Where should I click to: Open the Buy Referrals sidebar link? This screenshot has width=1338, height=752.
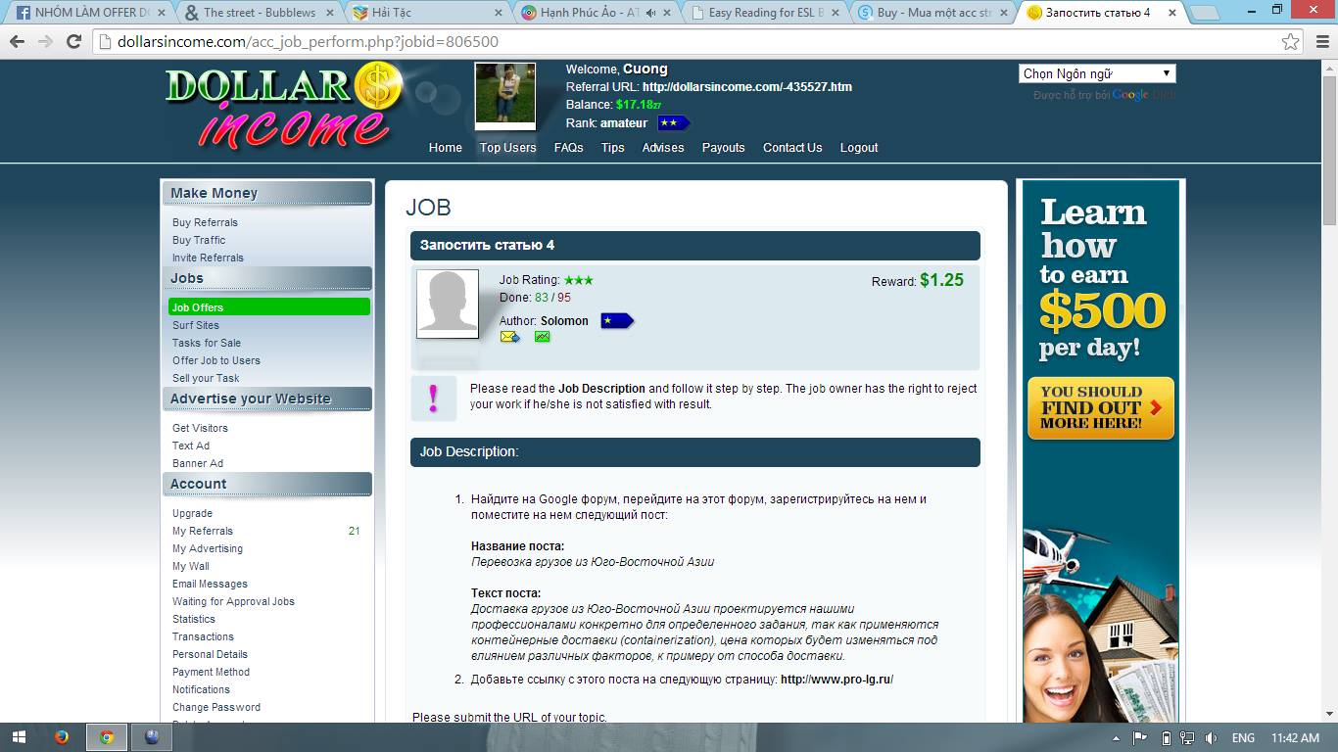[x=205, y=222]
